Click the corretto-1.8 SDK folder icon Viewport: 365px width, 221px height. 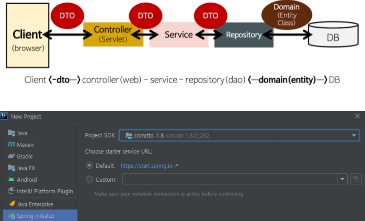[129, 135]
